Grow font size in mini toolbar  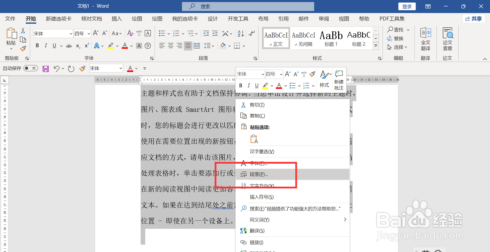click(x=288, y=74)
